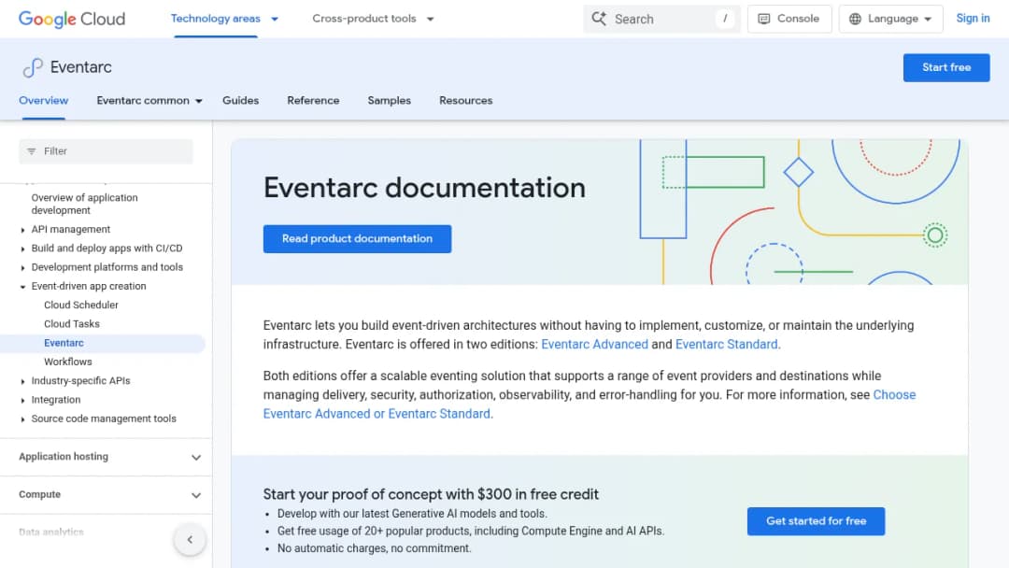Collapse Event-driven app creation section
Image resolution: width=1009 pixels, height=568 pixels.
[x=22, y=286]
